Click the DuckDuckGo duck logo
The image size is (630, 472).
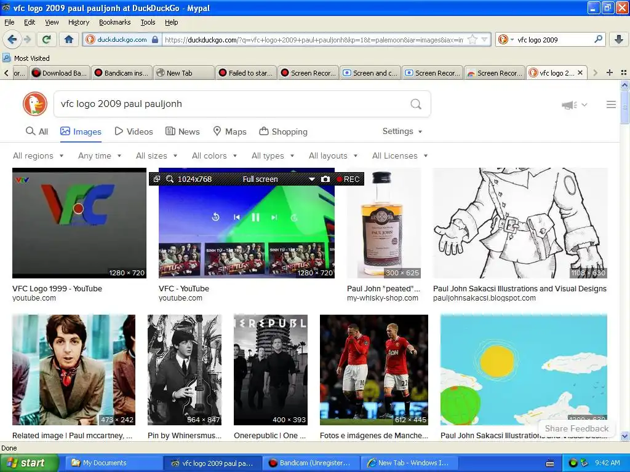click(x=35, y=104)
